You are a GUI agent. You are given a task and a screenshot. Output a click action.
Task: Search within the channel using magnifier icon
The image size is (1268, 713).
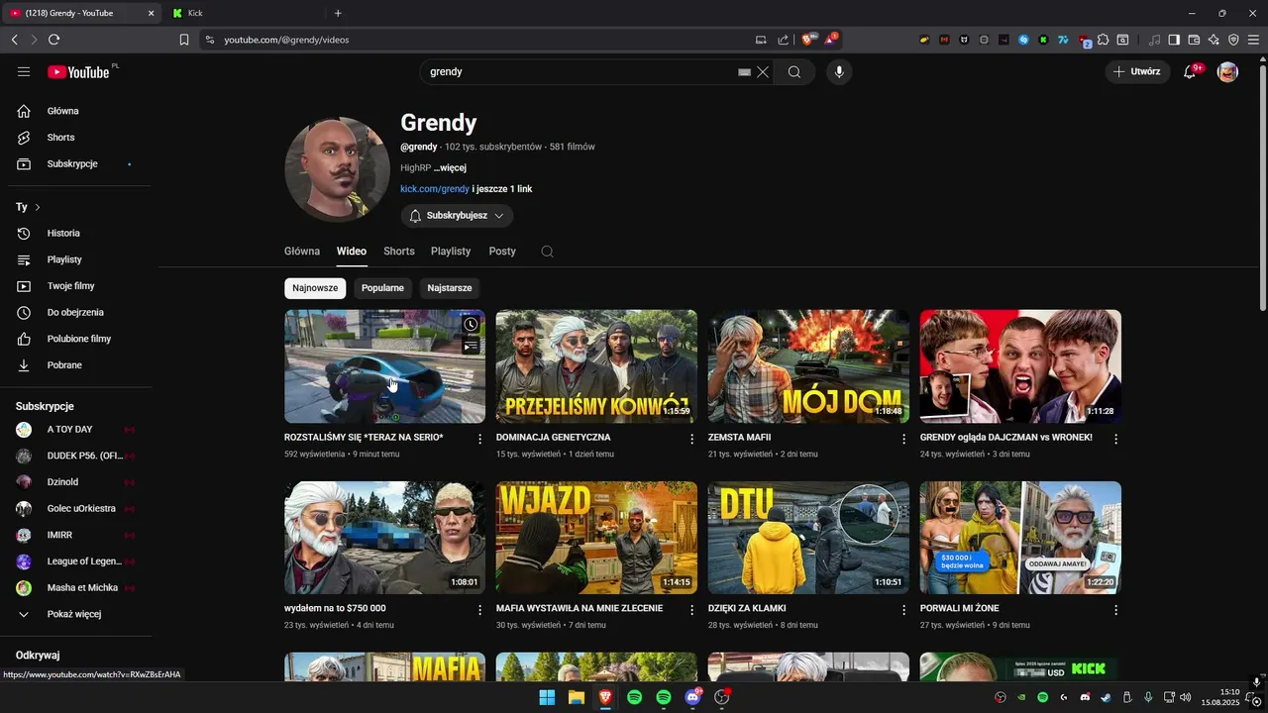click(547, 252)
